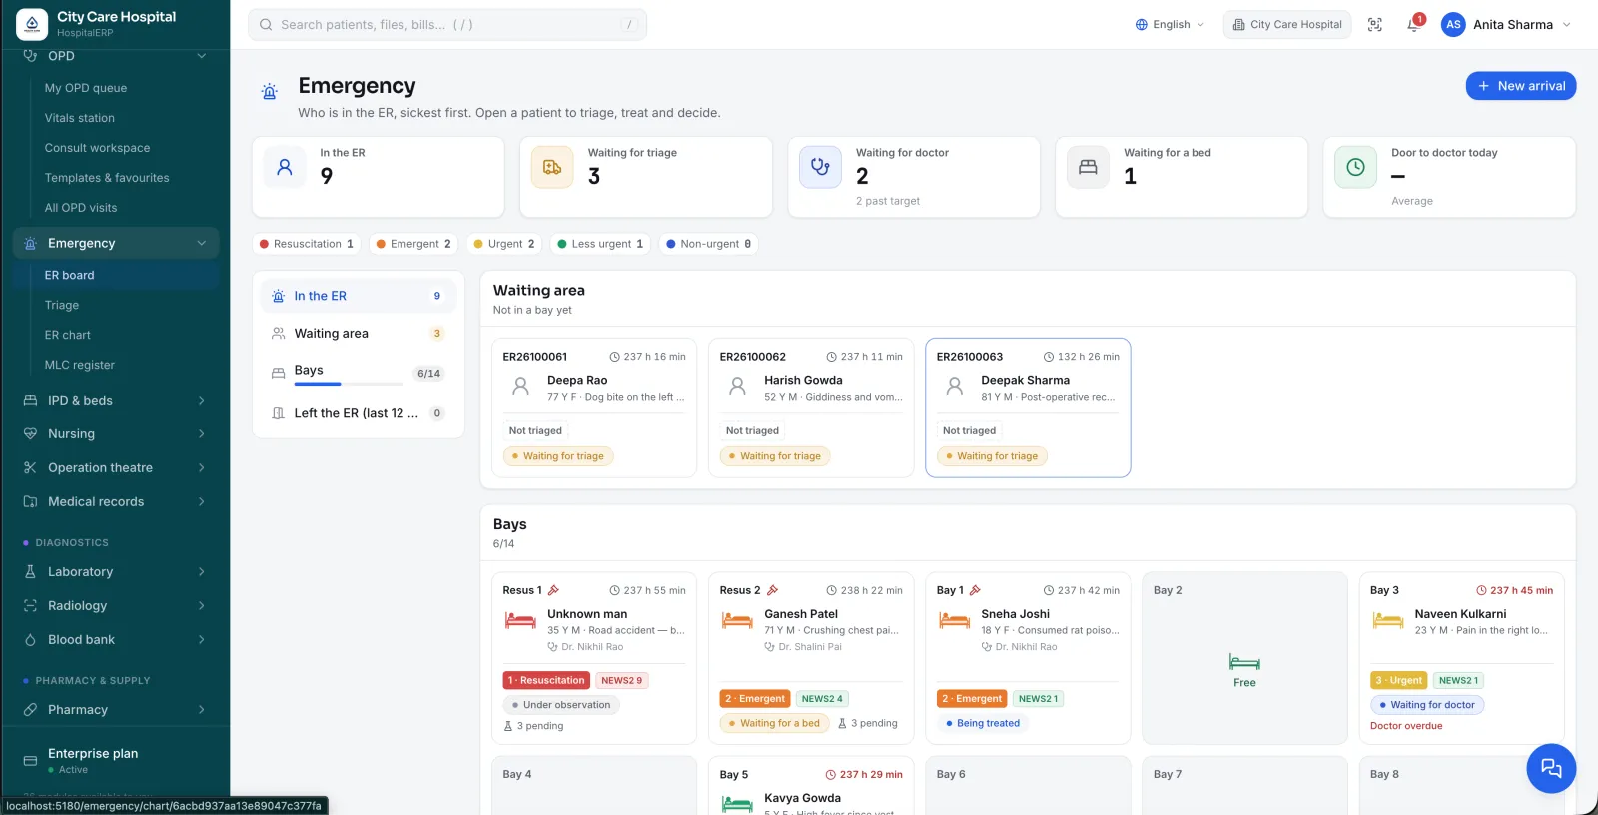Viewport: 1598px width, 815px height.
Task: Click the Radiology scan icon
Action: [30, 606]
